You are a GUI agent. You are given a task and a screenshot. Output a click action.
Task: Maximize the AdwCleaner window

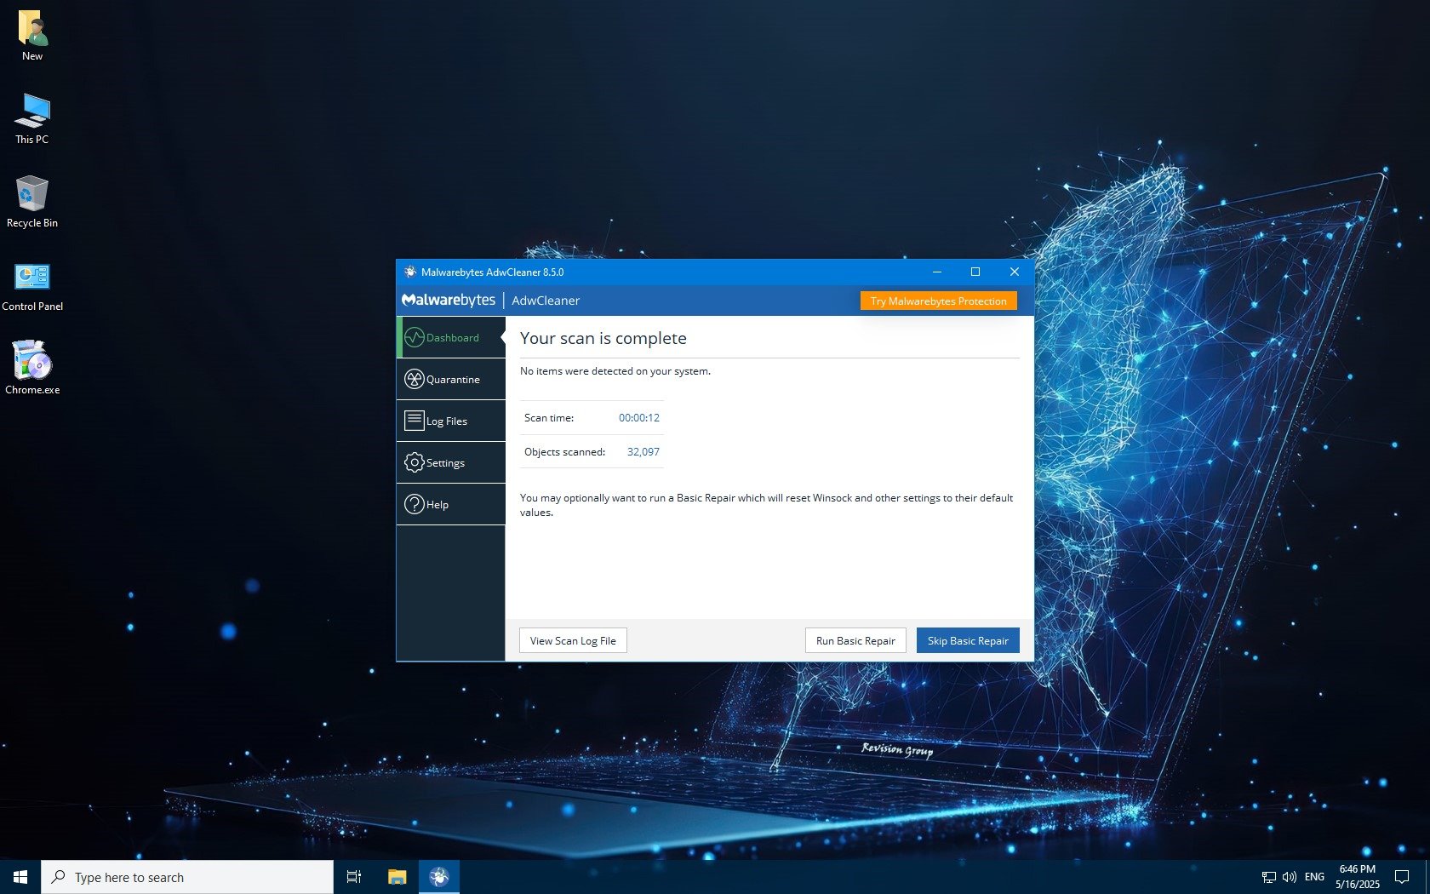[x=975, y=272]
